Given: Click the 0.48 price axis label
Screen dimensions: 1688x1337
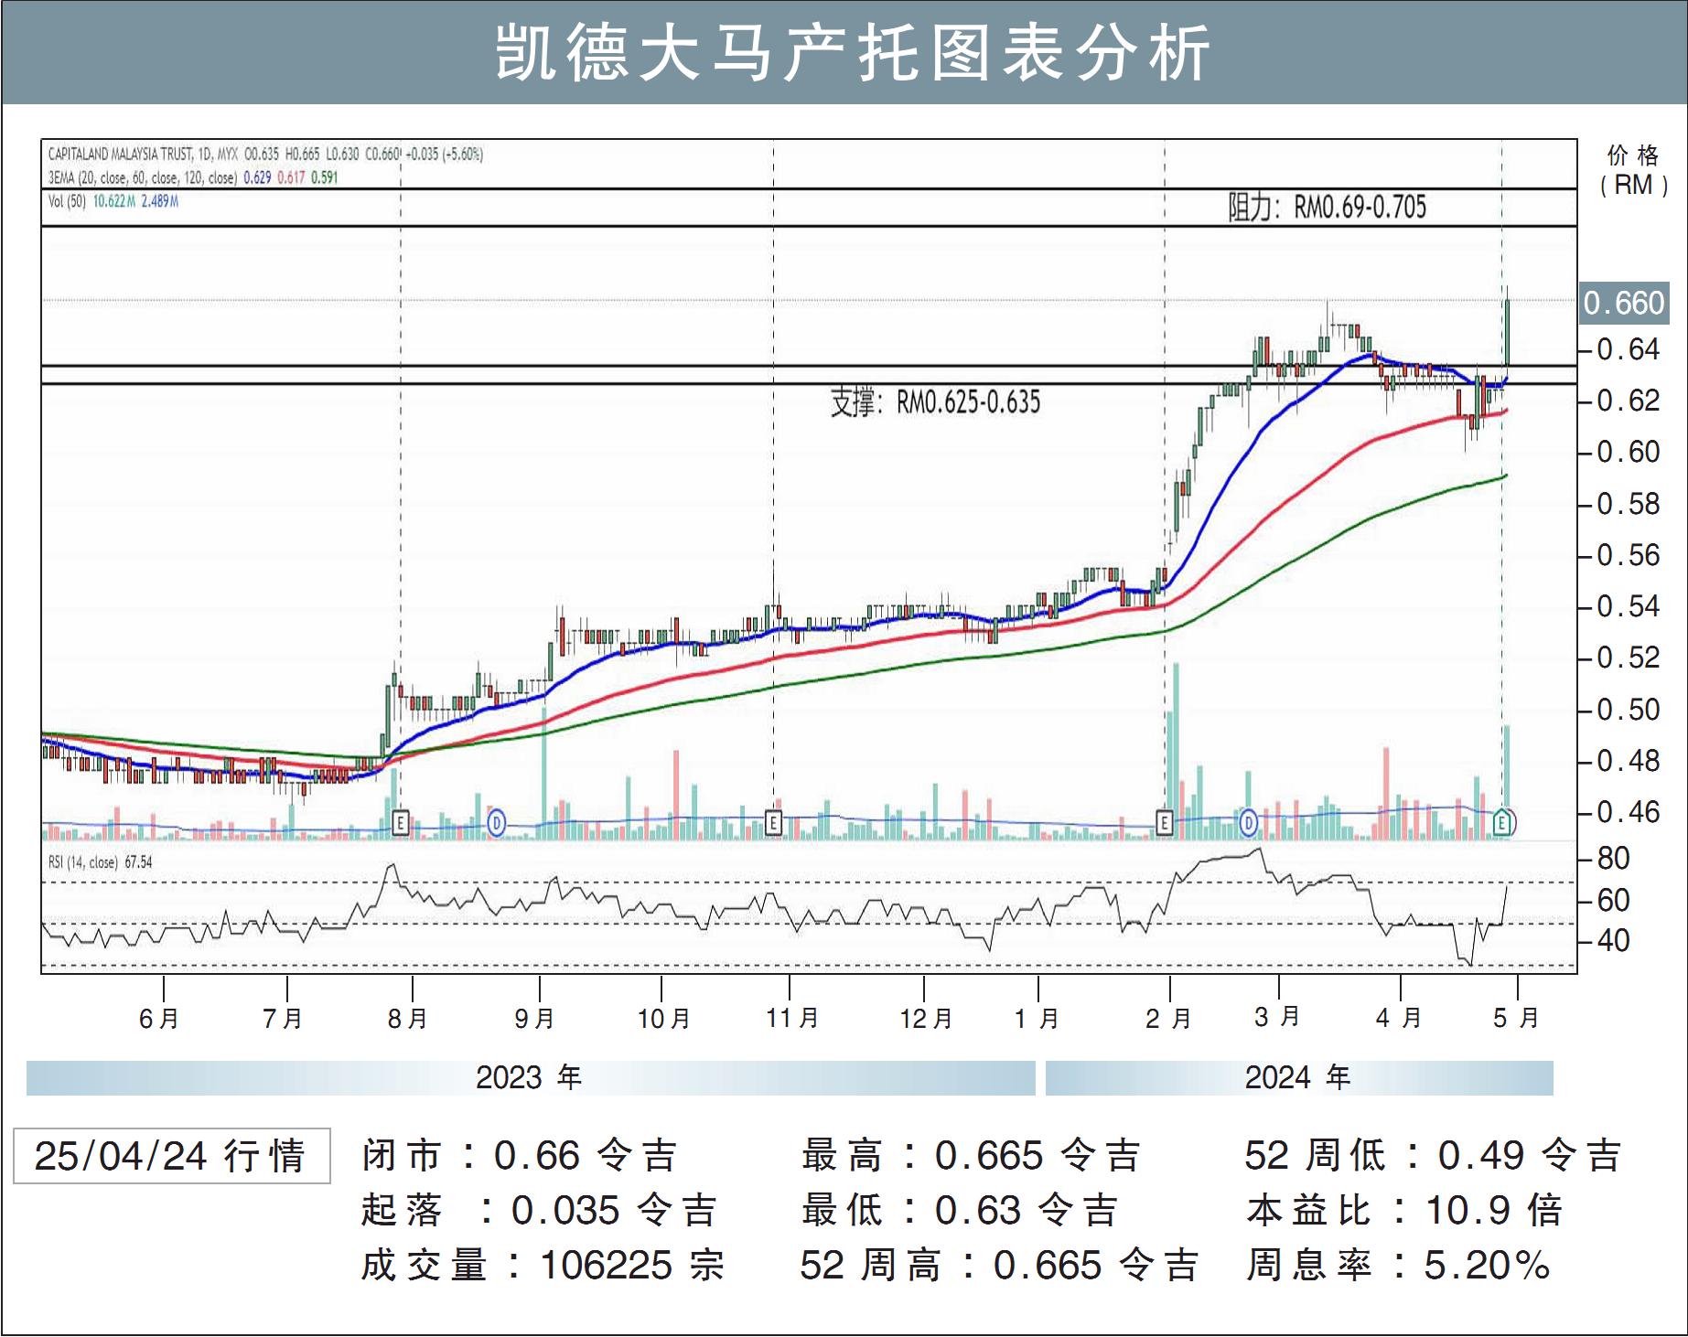Looking at the screenshot, I should pos(1628,761).
